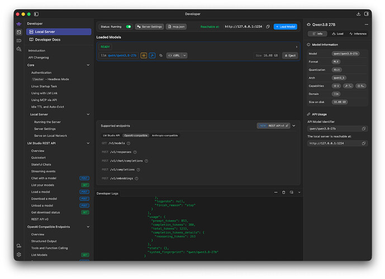
Task: Open the cURL code snippet dropdown arrow
Action: coord(184,56)
